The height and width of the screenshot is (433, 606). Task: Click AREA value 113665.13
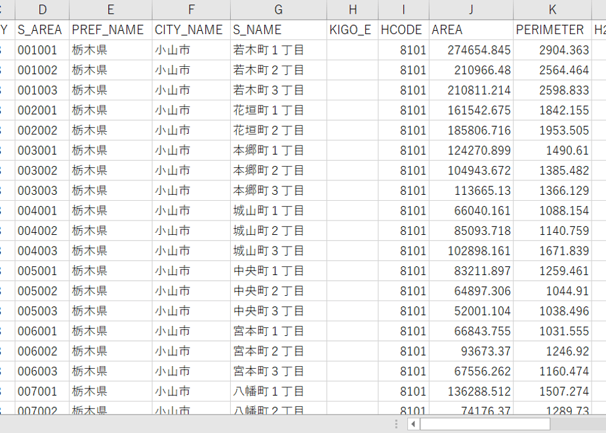pyautogui.click(x=471, y=191)
